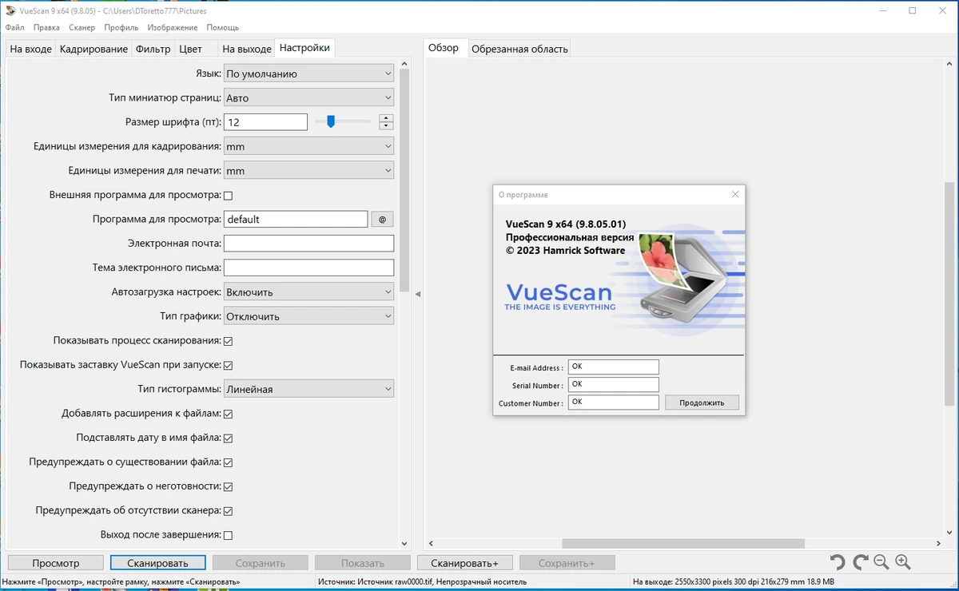This screenshot has height=591, width=959.
Task: Click the preview scrollbar left arrow
Action: [431, 543]
